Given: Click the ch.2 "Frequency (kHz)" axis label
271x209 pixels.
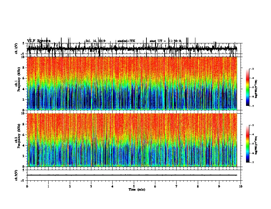Looking at the screenshot, I should [19, 136].
